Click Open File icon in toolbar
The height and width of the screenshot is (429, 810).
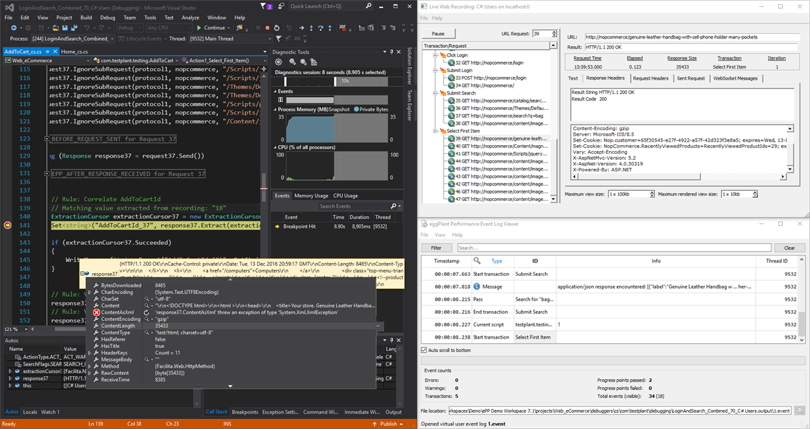pos(55,28)
